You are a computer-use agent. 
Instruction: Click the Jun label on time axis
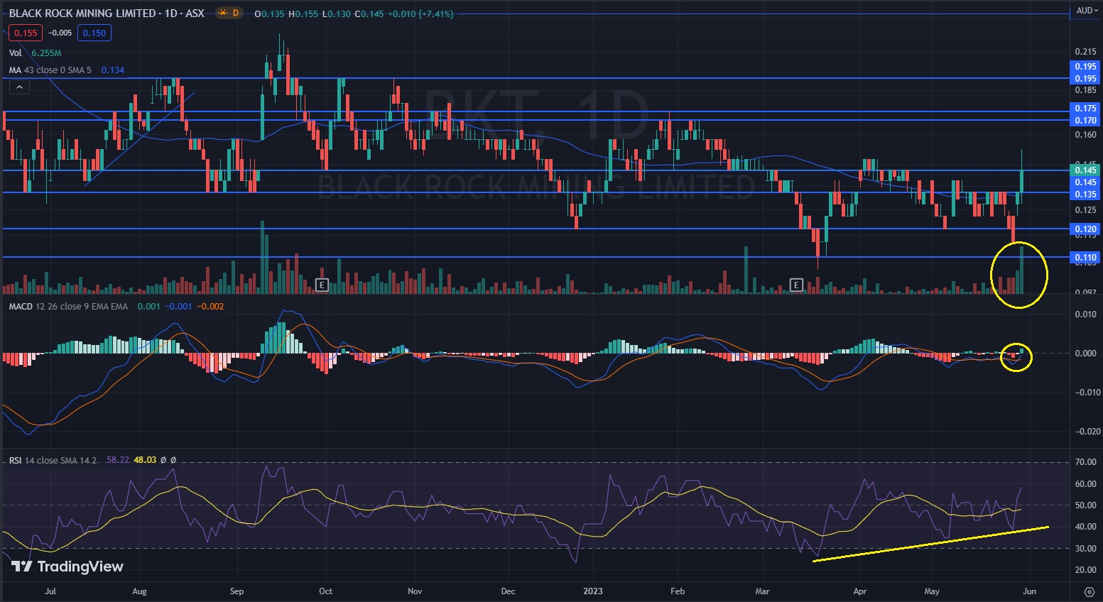(1030, 591)
